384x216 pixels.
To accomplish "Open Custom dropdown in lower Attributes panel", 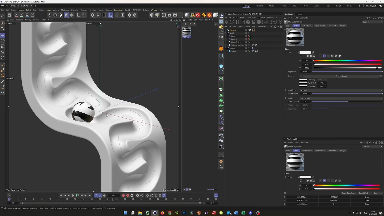I will [372, 147].
